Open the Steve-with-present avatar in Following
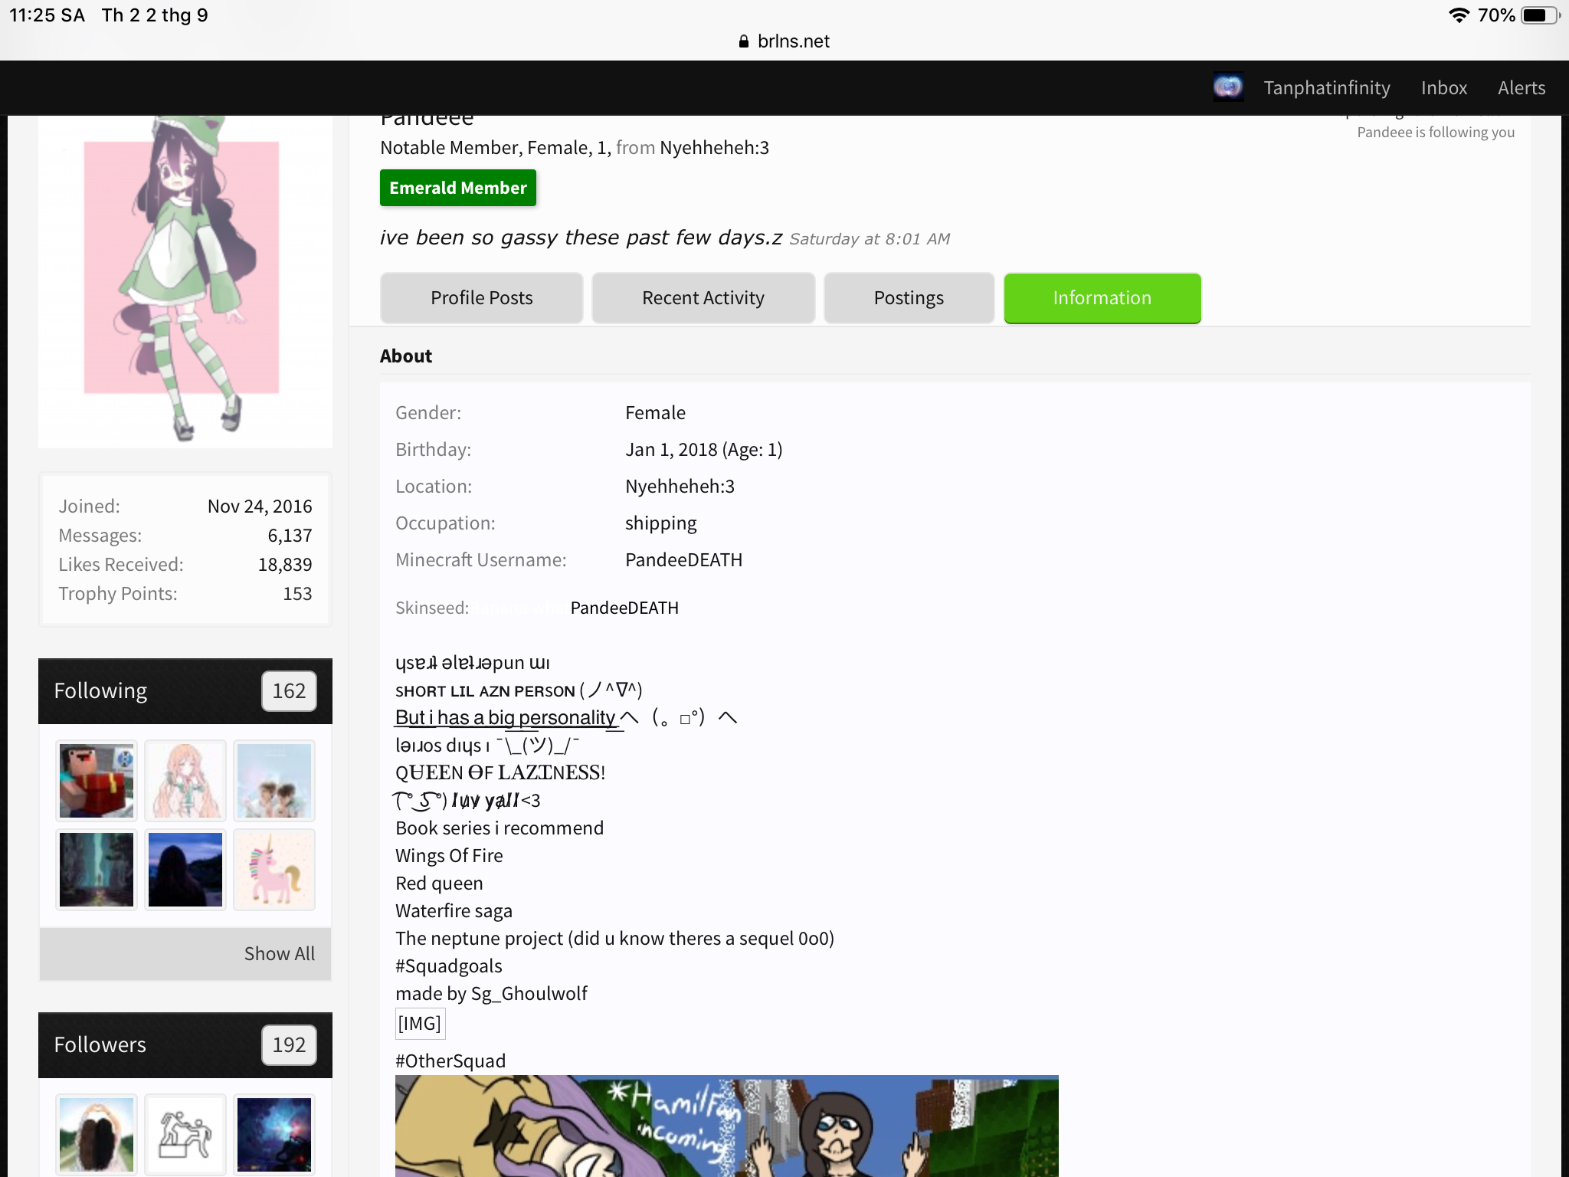 point(97,781)
